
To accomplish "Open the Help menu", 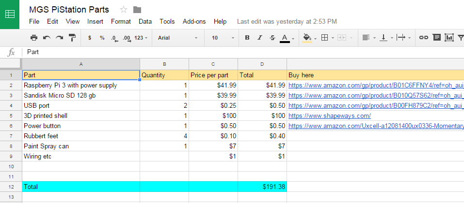I will [x=220, y=22].
